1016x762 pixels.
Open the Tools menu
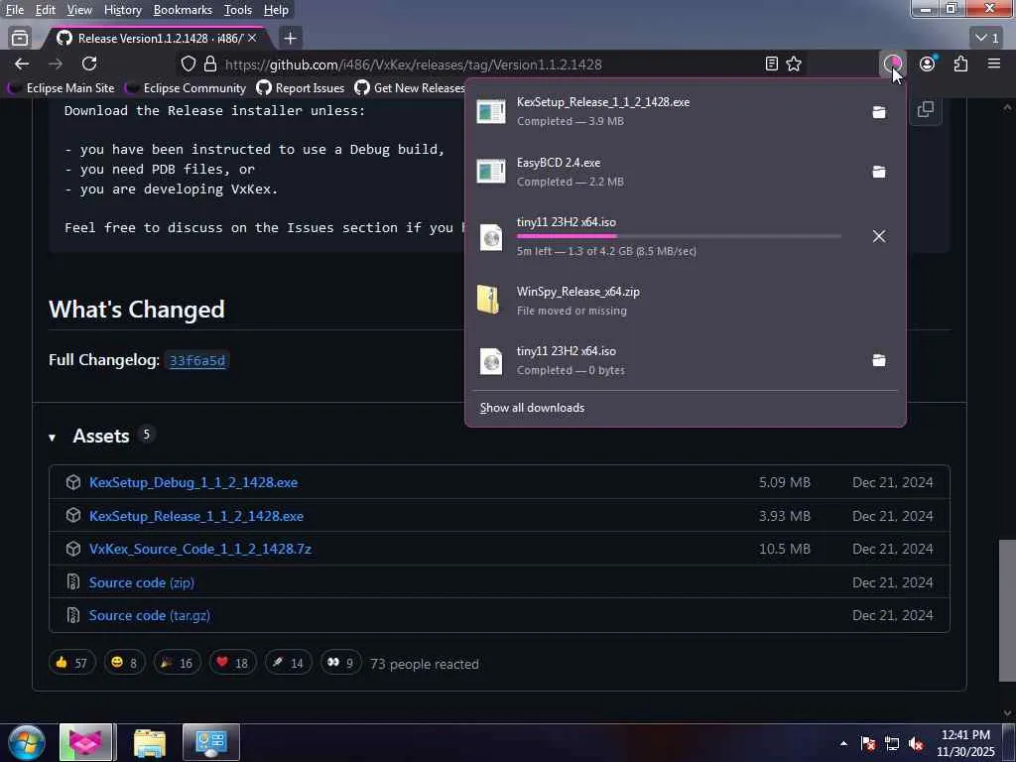click(238, 10)
